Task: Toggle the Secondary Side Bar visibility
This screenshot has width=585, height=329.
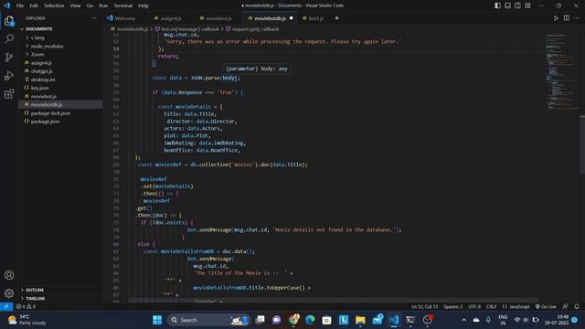Action: 517,5
